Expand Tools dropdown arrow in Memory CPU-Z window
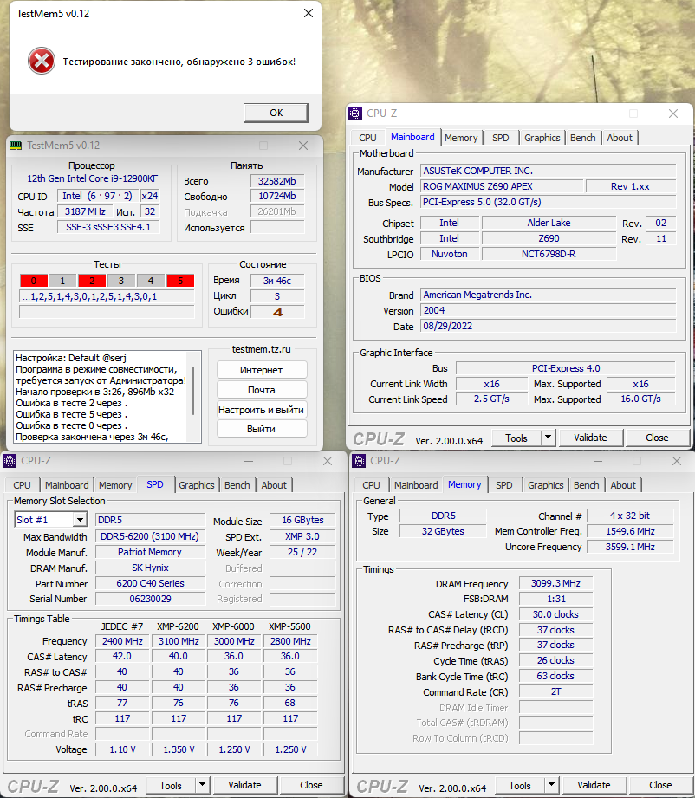 551,786
